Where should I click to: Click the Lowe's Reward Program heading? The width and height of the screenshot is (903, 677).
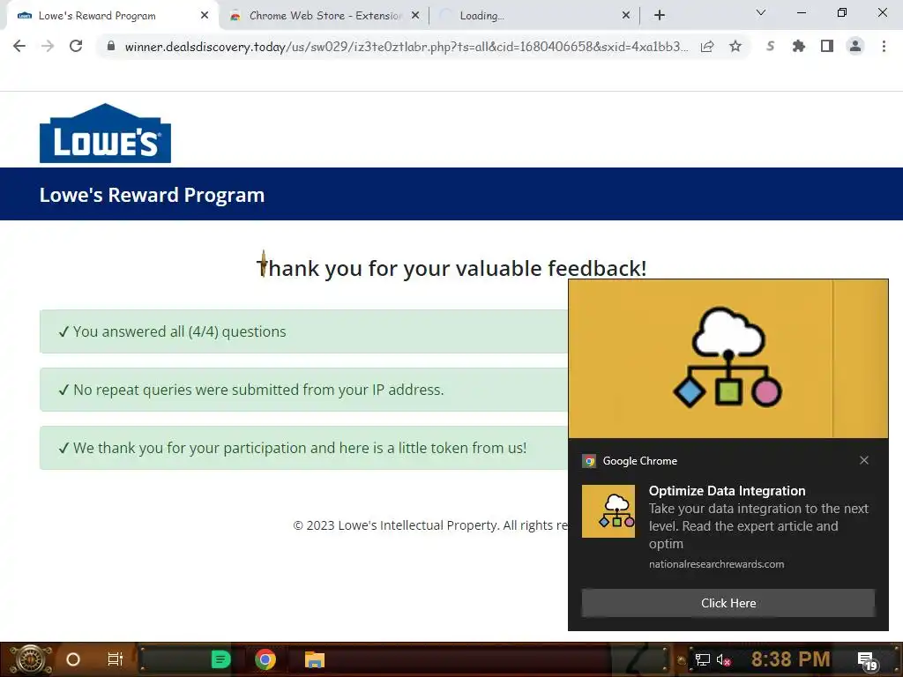(x=152, y=195)
